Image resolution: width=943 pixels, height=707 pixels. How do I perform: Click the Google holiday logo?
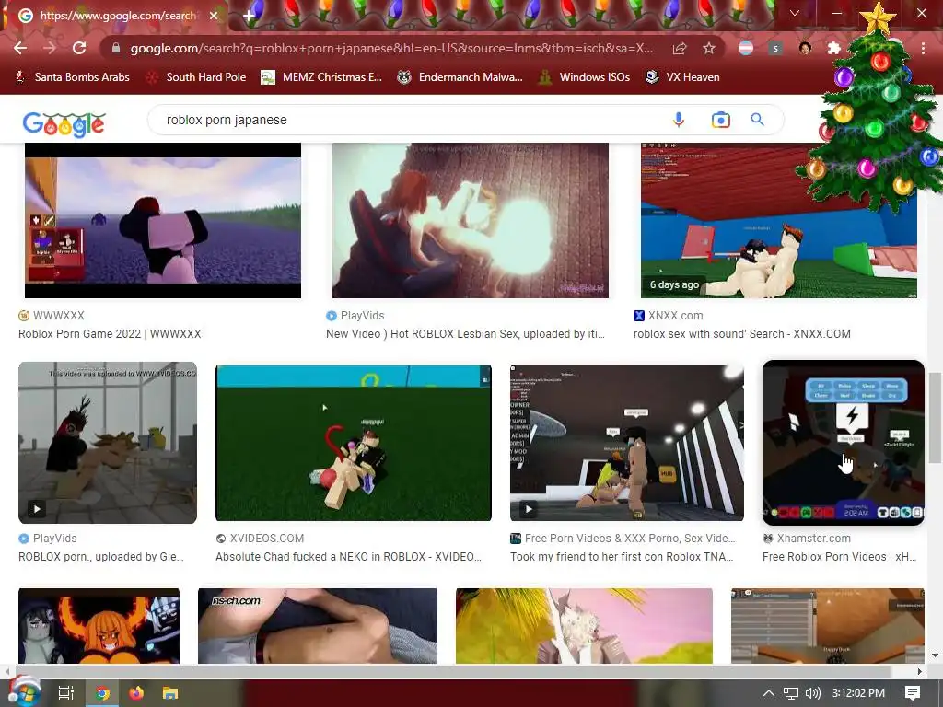pyautogui.click(x=64, y=124)
